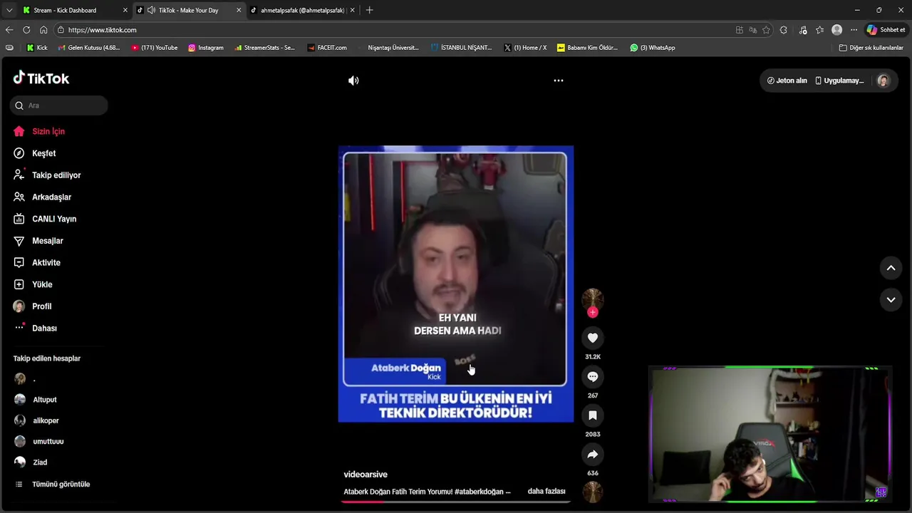The image size is (912, 513).
Task: Click the browser back arrow
Action: click(x=9, y=30)
